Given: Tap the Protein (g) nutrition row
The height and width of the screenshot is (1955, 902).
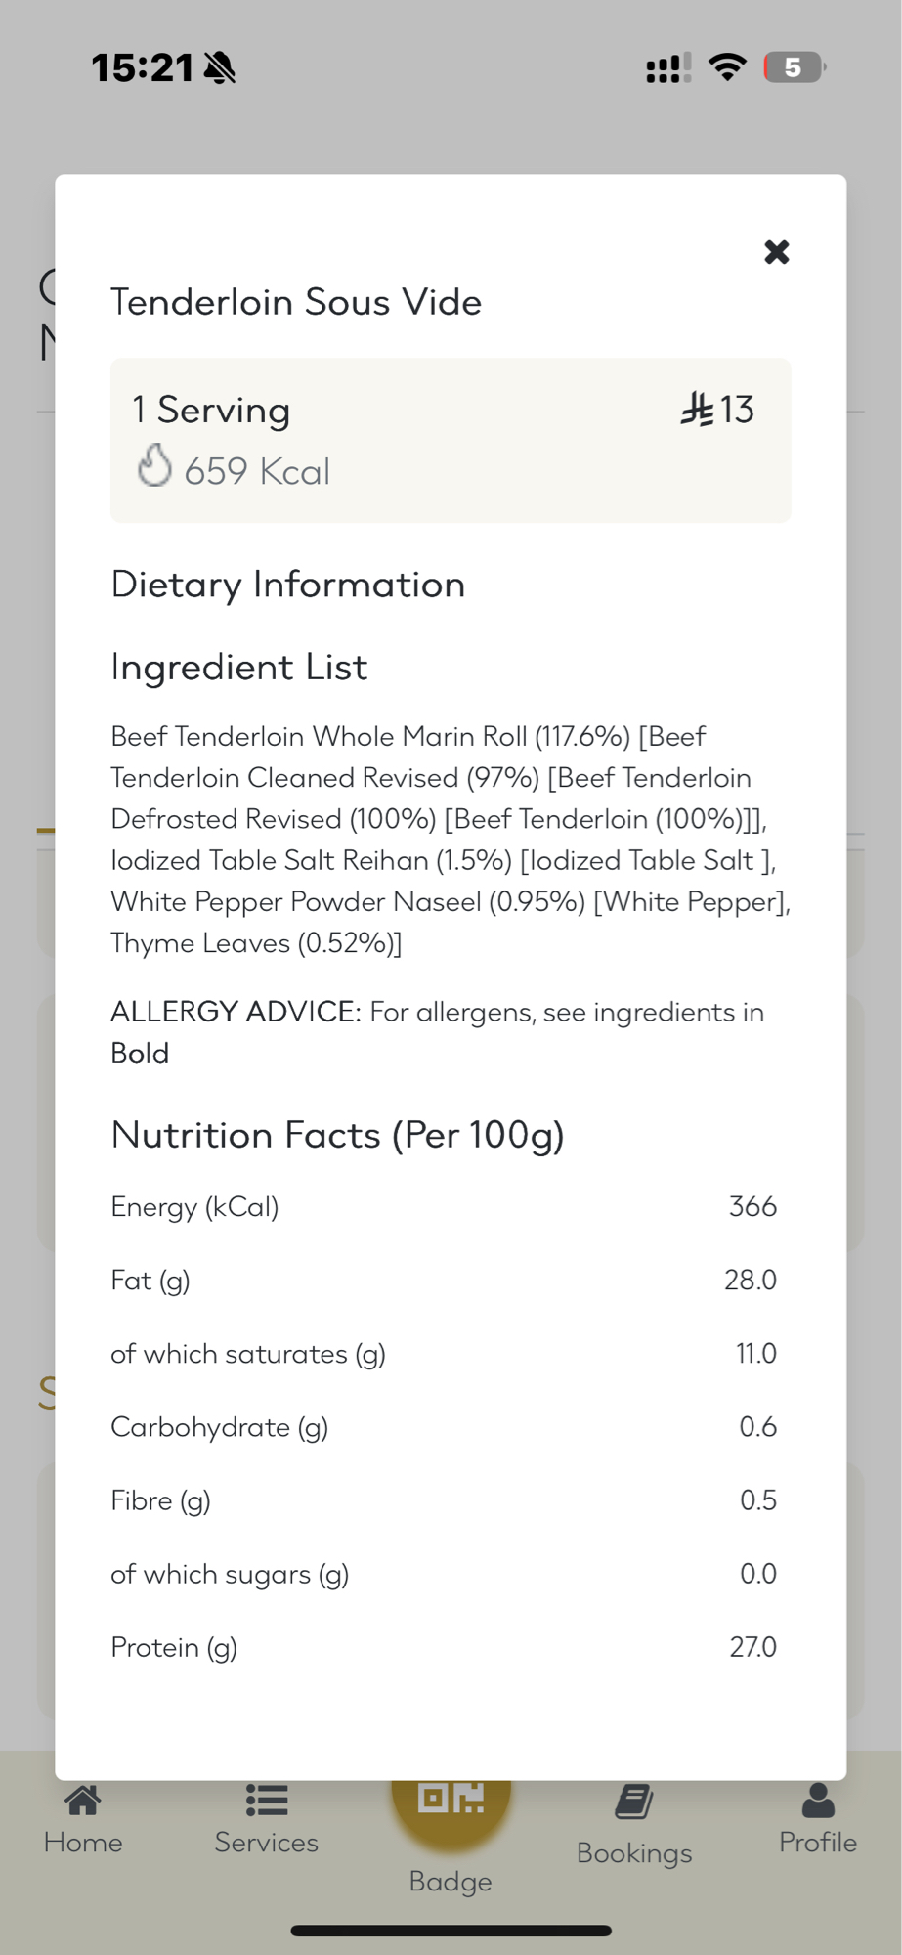Looking at the screenshot, I should point(444,1647).
